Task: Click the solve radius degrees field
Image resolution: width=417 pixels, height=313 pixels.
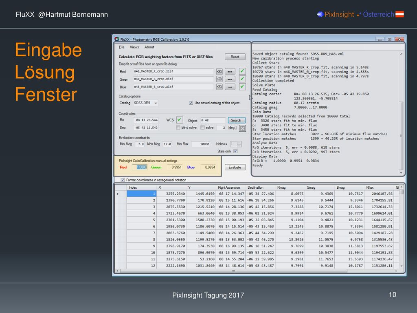Action: pyautogui.click(x=221, y=128)
